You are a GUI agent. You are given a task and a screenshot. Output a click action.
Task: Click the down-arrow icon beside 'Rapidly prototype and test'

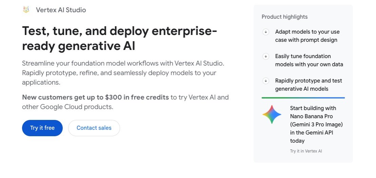(x=266, y=81)
